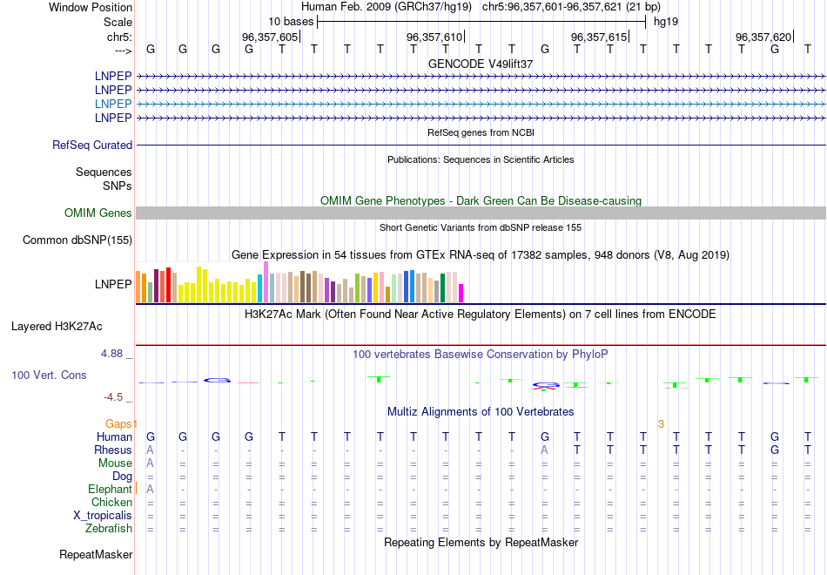827x575 pixels.
Task: Click the GENCODE V49lift37 track title
Action: tap(481, 64)
